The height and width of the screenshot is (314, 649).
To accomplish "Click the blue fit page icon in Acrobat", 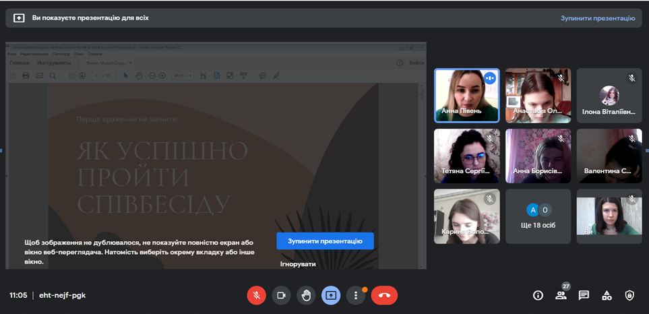I will pyautogui.click(x=216, y=75).
